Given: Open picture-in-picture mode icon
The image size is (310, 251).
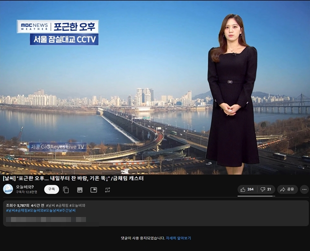Looking at the screenshot, I should (93, 190).
